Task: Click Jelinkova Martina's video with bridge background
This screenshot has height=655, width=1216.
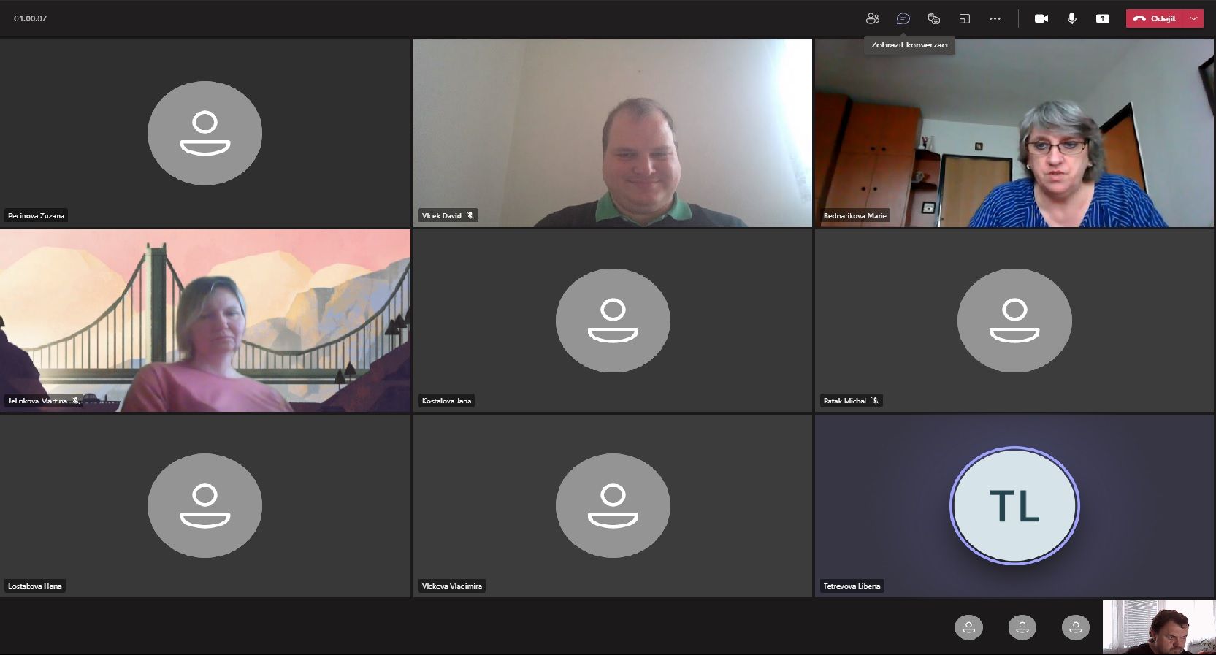Action: 205,321
